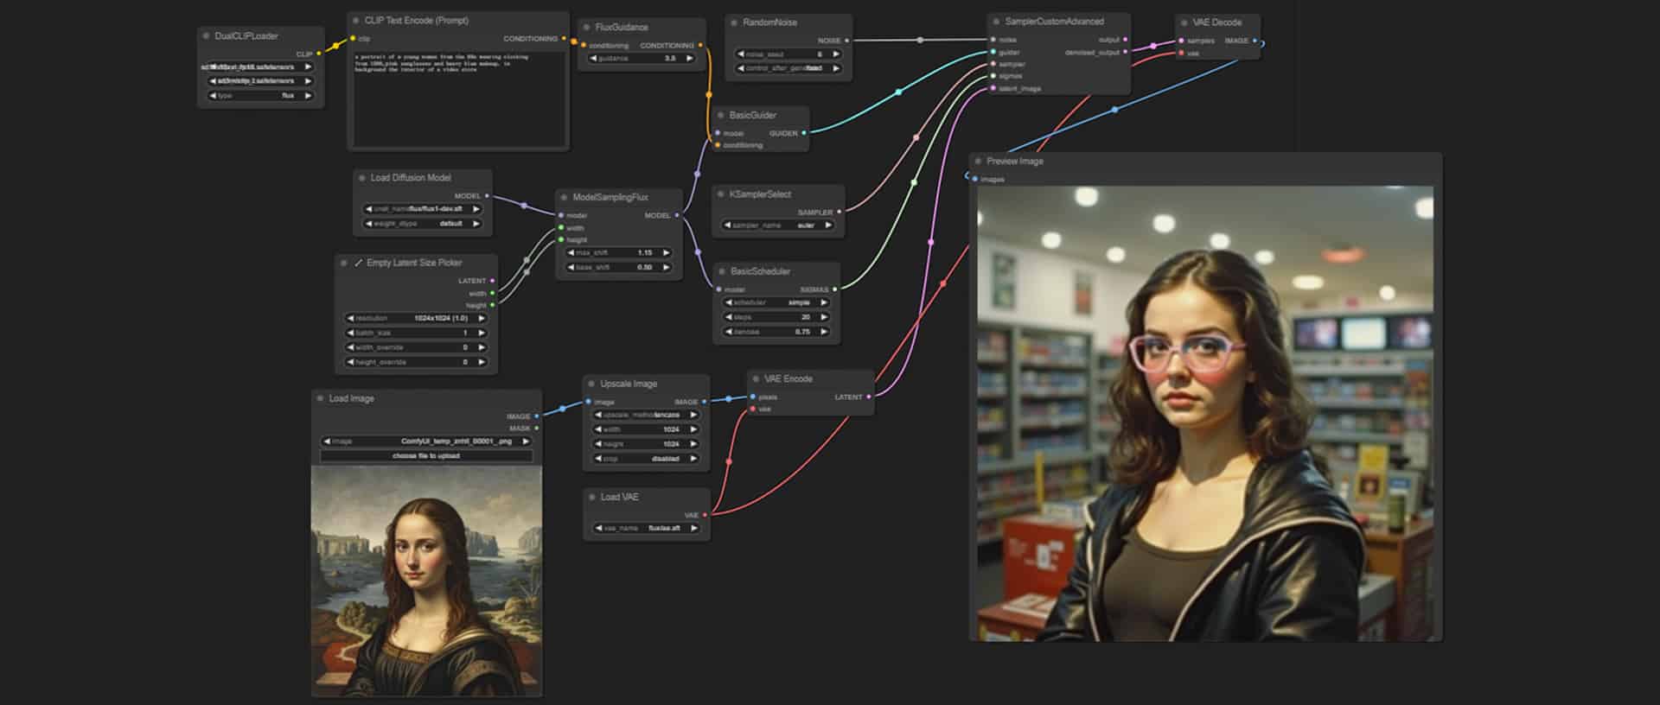Collapse the ModelSamplingFlux node via its dot
This screenshot has width=1660, height=705.
[x=564, y=198]
